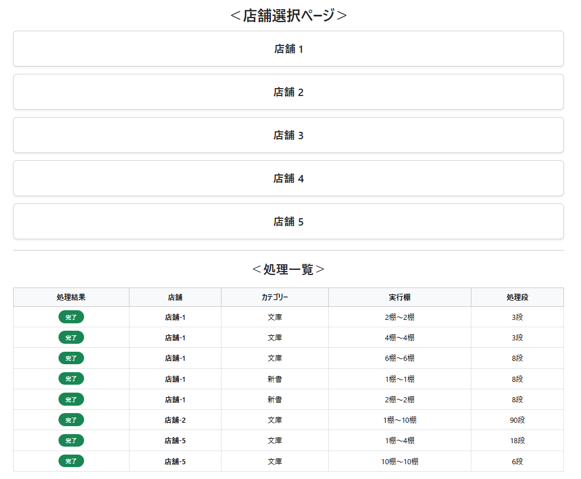Click the 処理結果 column header
This screenshot has height=479, width=581.
click(x=71, y=297)
